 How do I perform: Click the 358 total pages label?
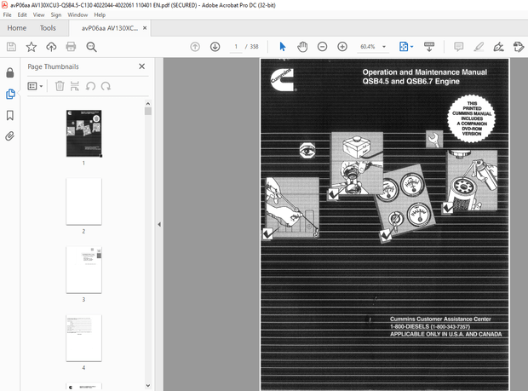[x=255, y=47]
